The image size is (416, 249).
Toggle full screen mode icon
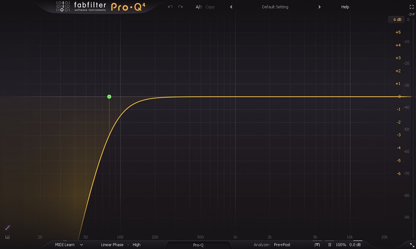(411, 7)
